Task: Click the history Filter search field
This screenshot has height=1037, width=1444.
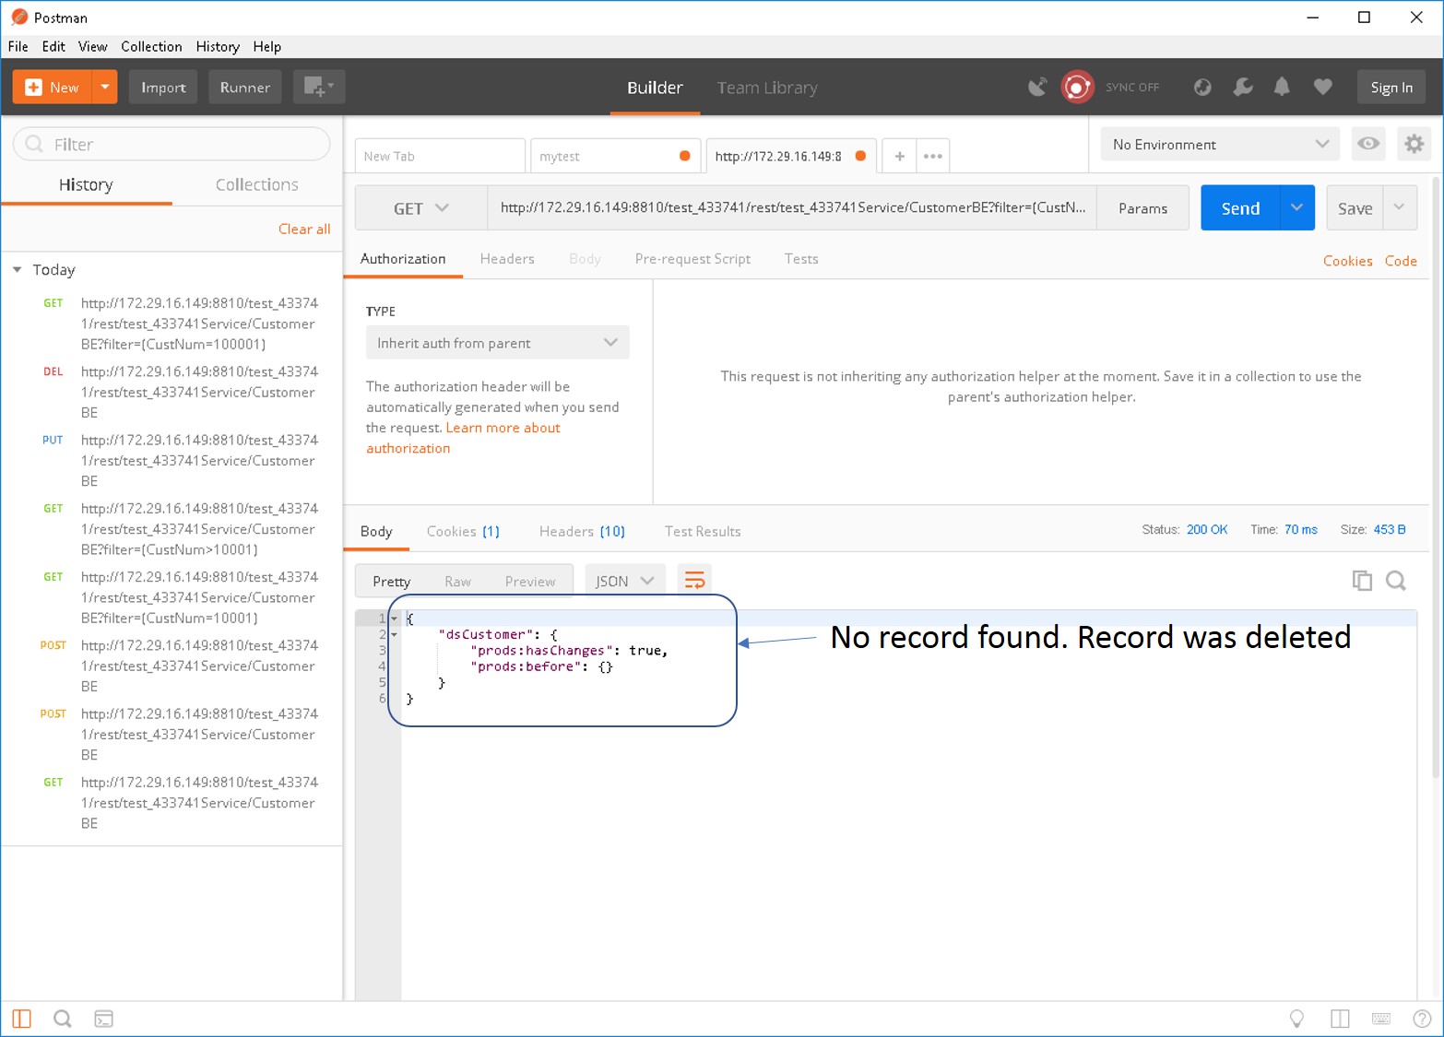Action: (x=171, y=144)
